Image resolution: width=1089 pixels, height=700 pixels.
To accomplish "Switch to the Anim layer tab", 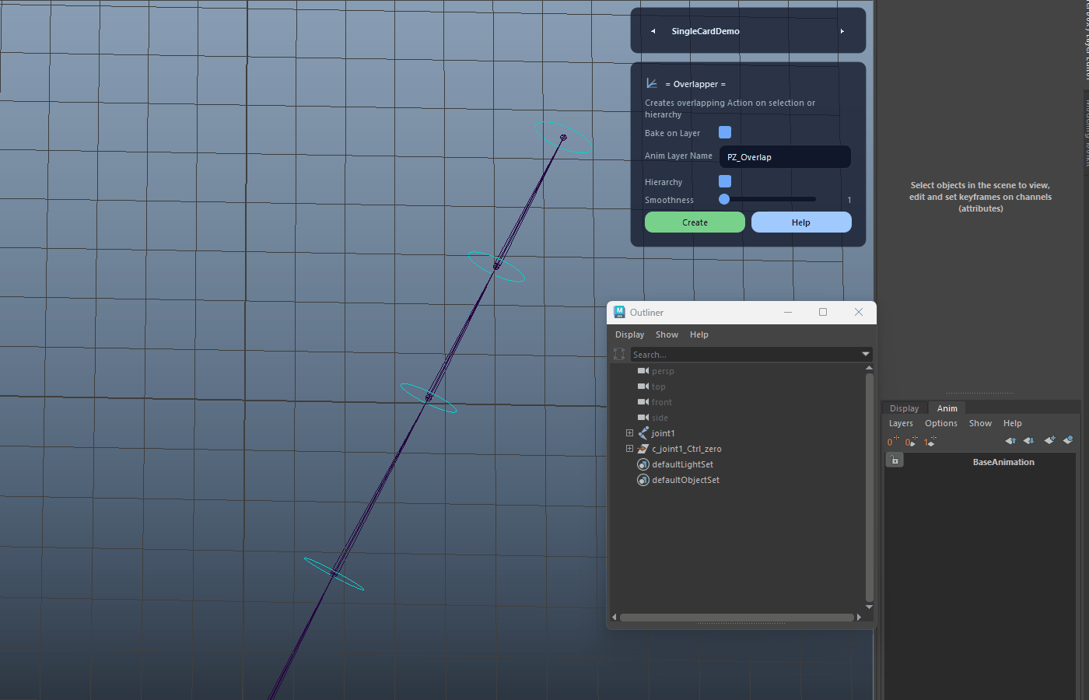I will (x=947, y=408).
